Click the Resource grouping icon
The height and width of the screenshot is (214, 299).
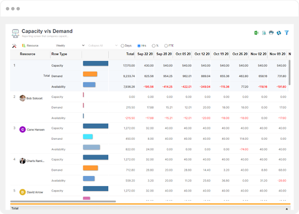point(24,46)
